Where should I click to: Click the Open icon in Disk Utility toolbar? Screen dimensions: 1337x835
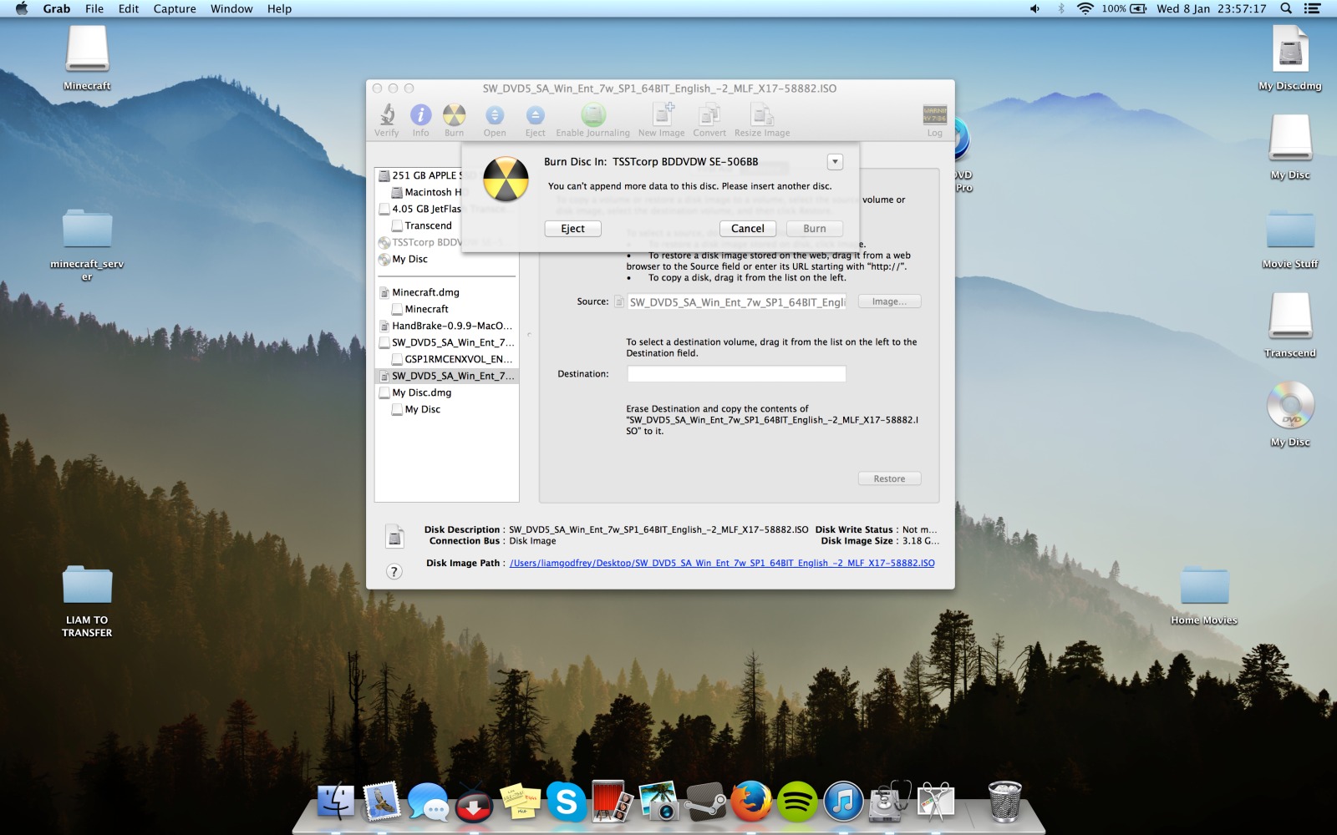click(495, 114)
